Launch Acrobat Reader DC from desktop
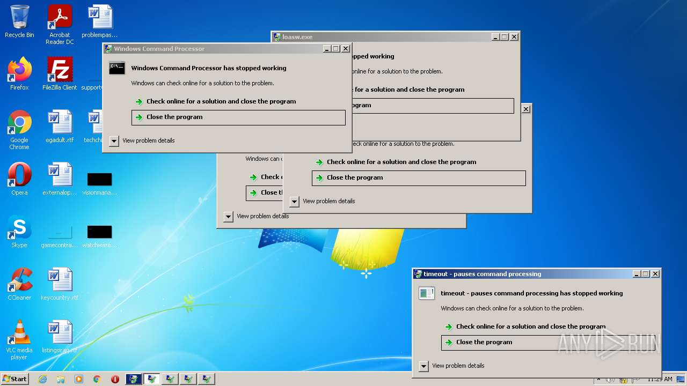This screenshot has width=687, height=386. (x=60, y=24)
